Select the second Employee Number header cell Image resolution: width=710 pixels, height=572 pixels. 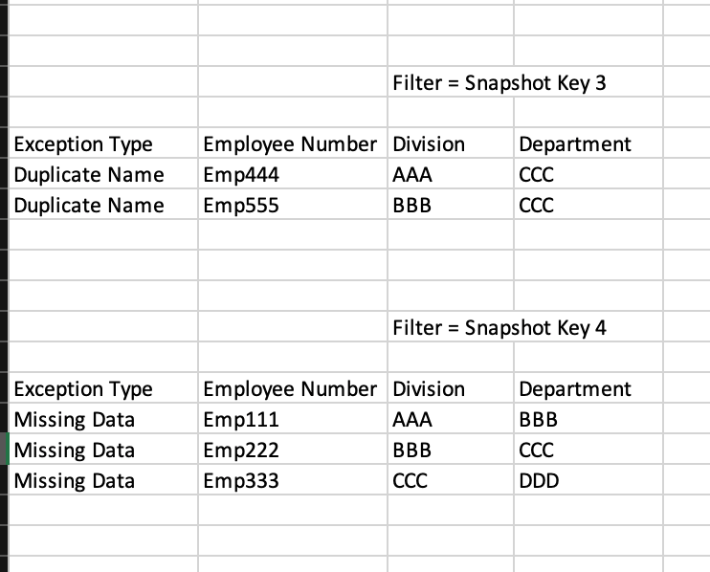click(x=293, y=387)
